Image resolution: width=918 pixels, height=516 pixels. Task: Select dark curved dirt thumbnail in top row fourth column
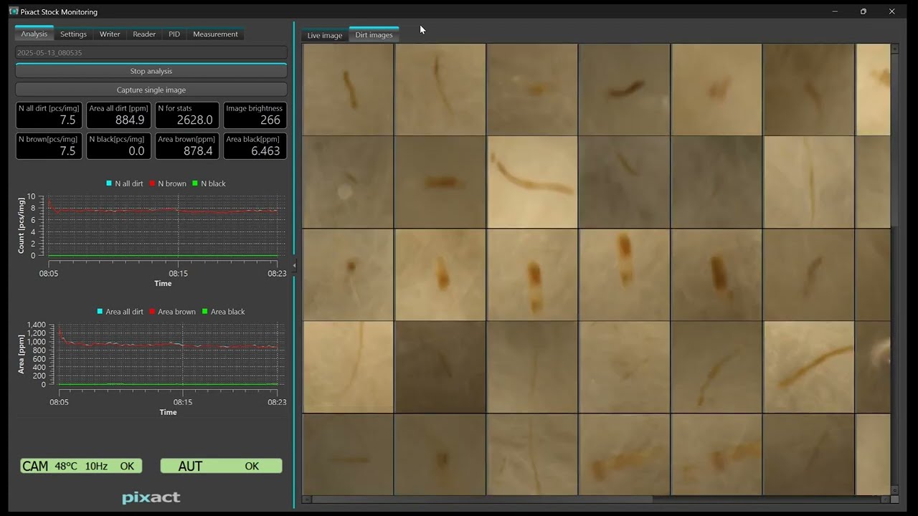(624, 90)
